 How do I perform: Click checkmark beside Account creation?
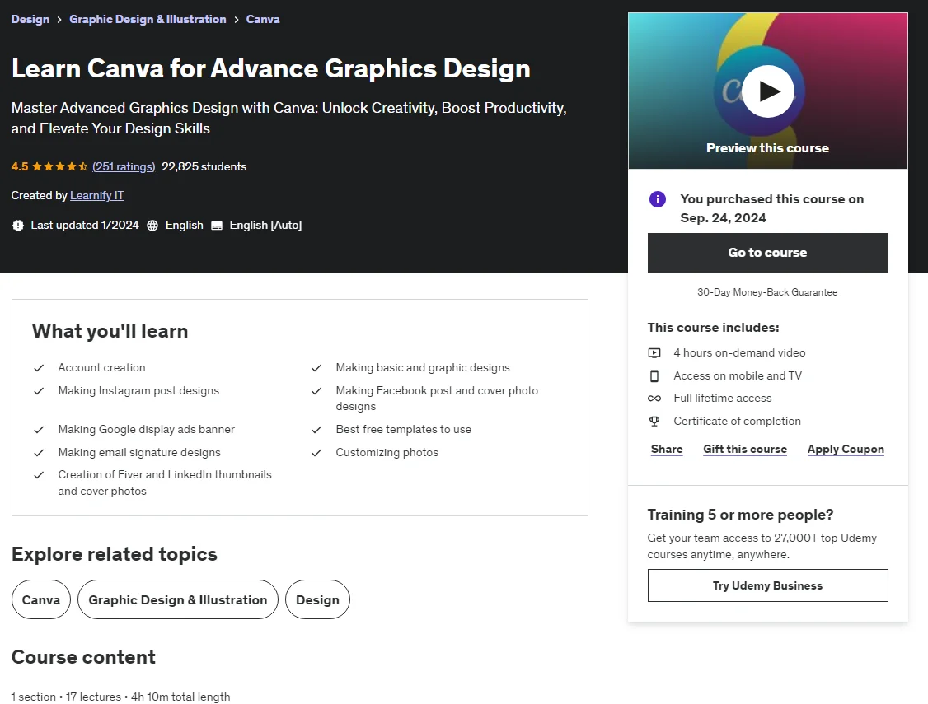point(39,368)
